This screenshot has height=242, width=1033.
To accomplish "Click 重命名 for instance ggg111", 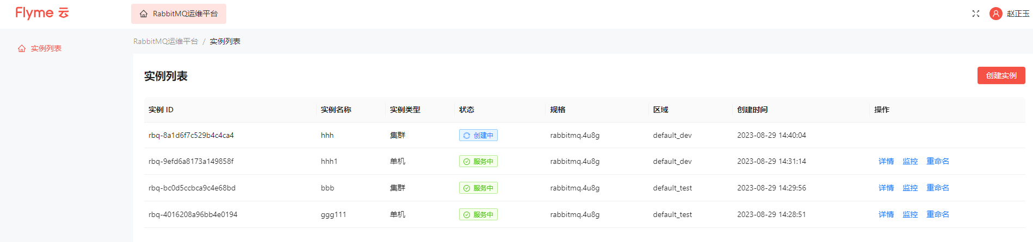I will (937, 215).
